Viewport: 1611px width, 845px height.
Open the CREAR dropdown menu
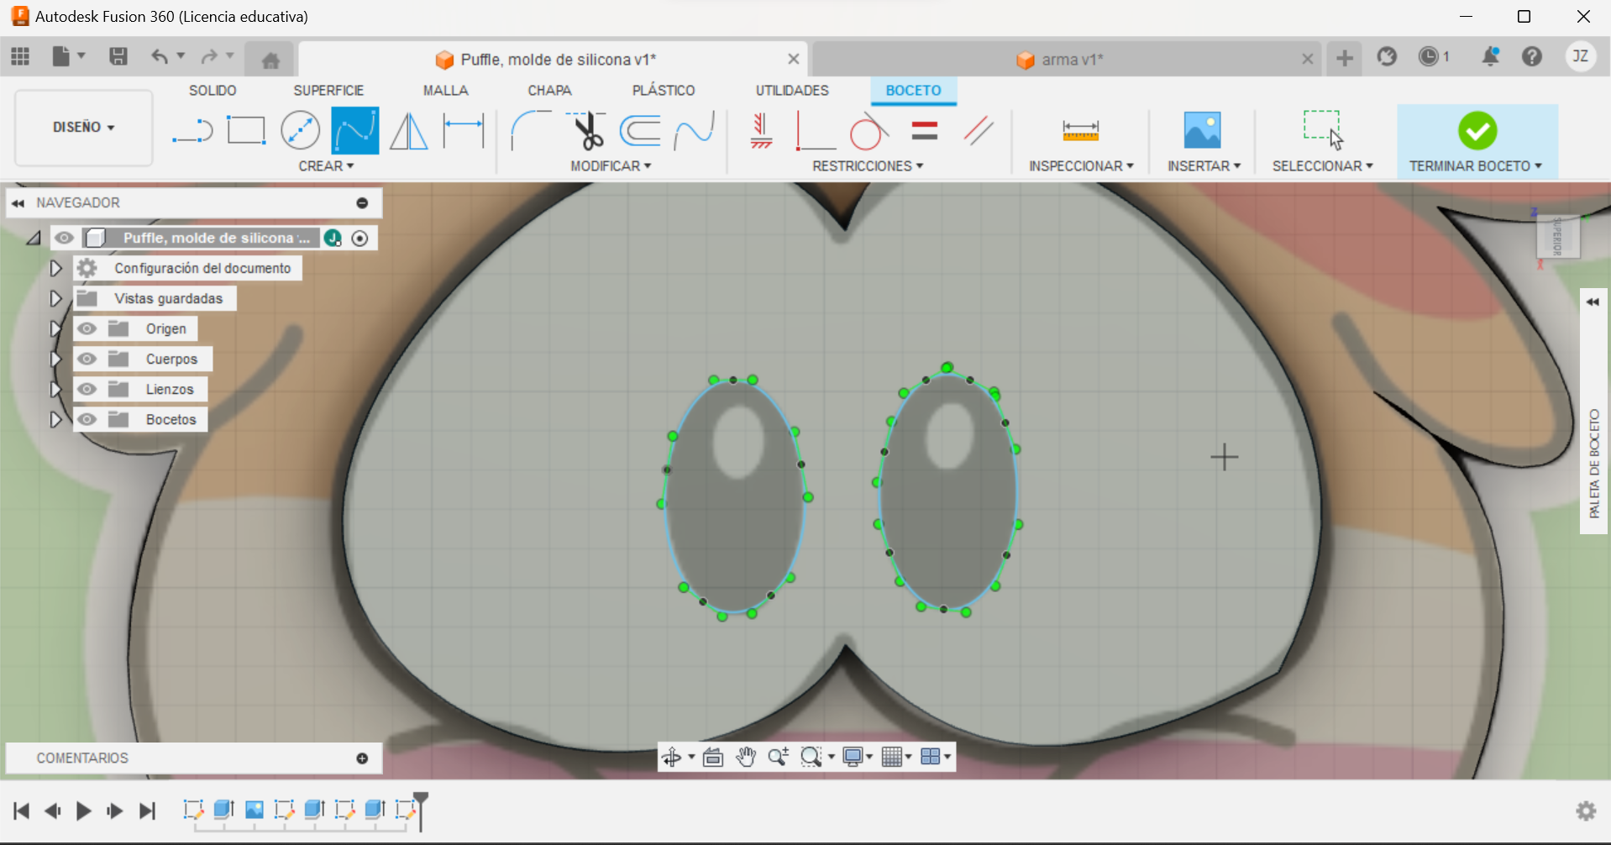coord(326,166)
